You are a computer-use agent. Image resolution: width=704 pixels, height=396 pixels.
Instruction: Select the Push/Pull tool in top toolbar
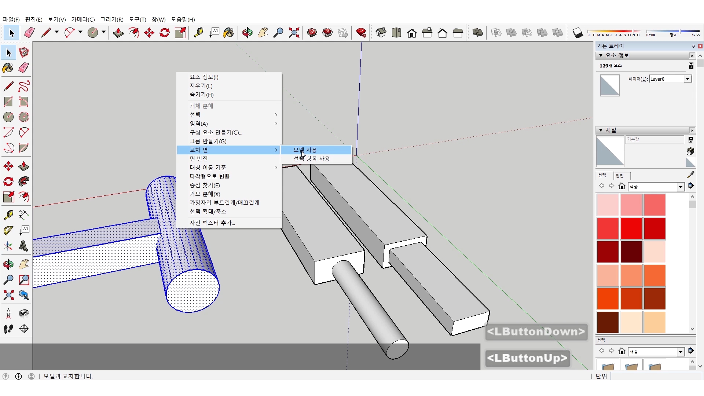point(118,33)
